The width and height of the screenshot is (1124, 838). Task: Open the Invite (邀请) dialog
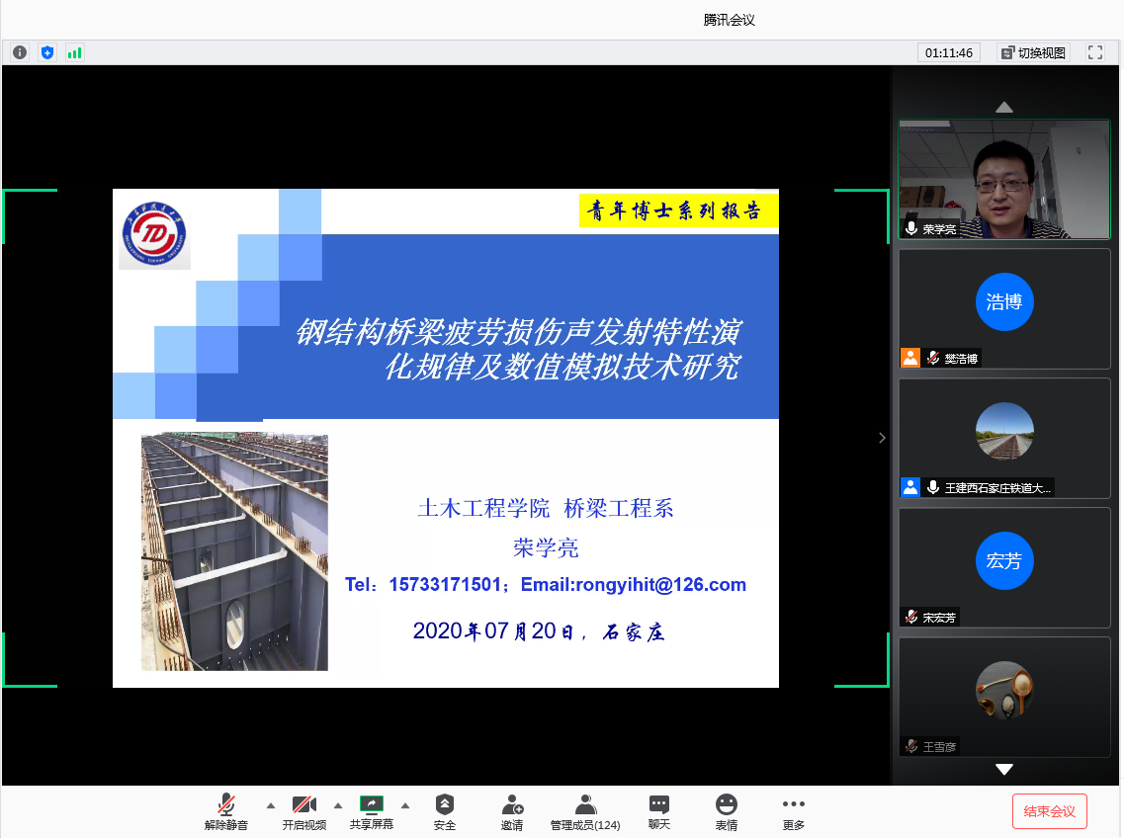click(512, 811)
